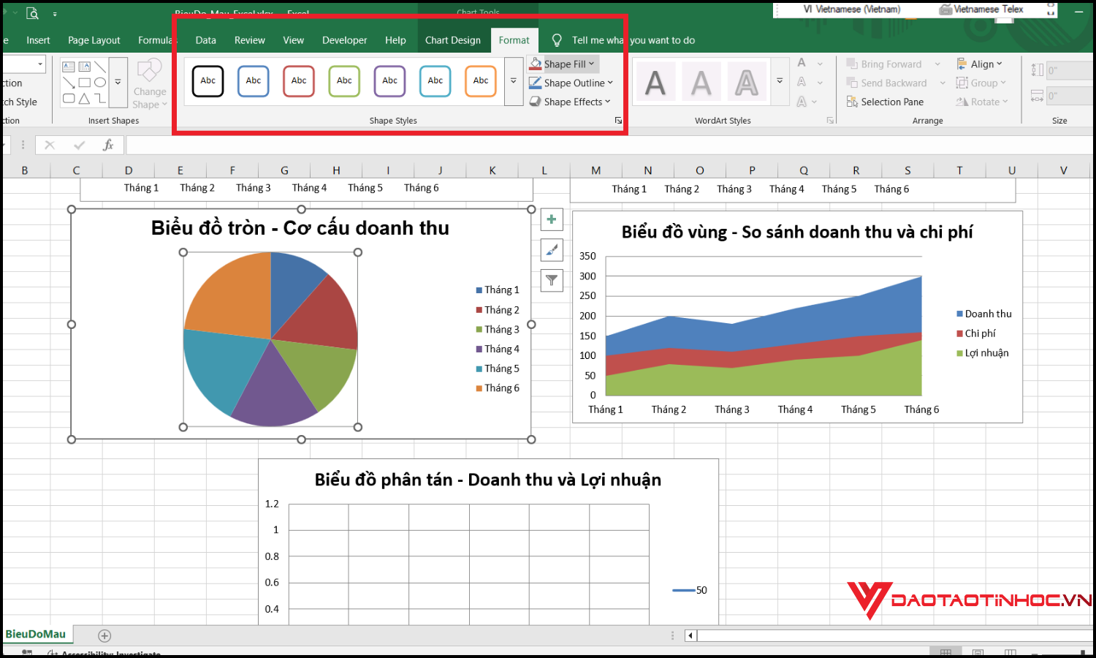This screenshot has width=1096, height=658.
Task: Open the Chart Styles paintbrush button
Action: point(552,250)
